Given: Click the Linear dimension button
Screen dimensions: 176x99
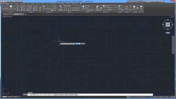Looking at the screenshot, I should [x=54, y=6].
